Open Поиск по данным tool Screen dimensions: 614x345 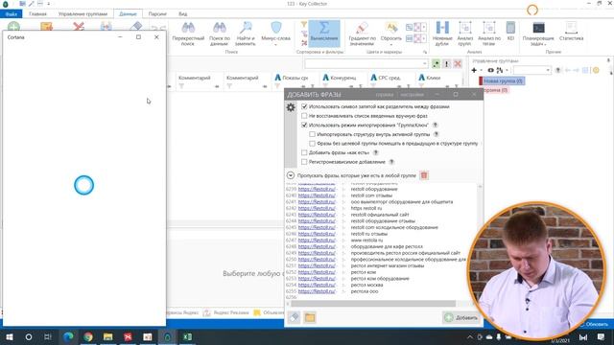[x=220, y=34]
